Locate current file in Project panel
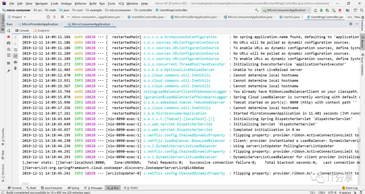365x194 pixels. [48, 17]
